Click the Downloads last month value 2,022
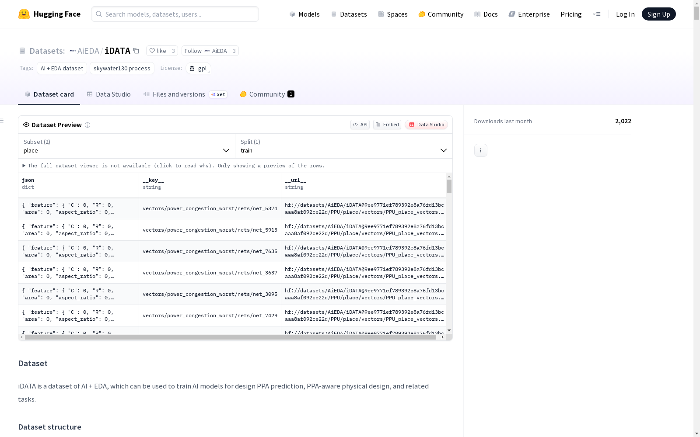Image resolution: width=700 pixels, height=437 pixels. pos(623,121)
